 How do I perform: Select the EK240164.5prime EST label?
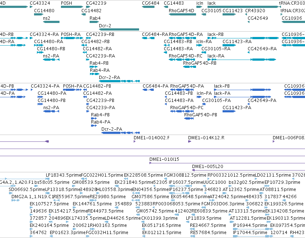click(x=49, y=225)
